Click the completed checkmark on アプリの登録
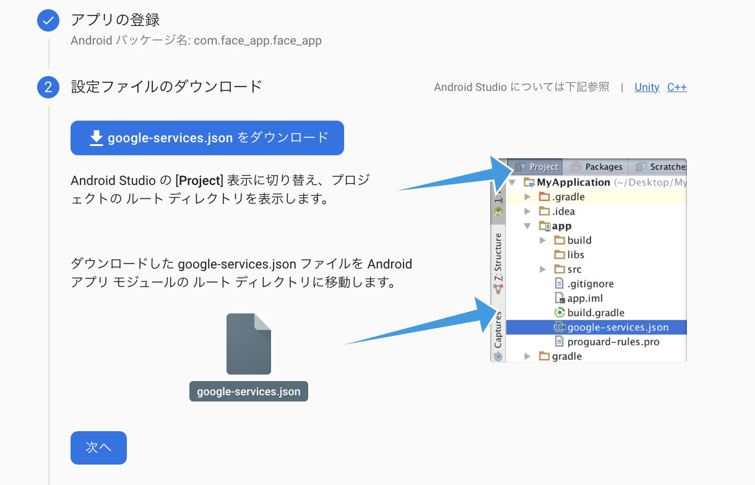Viewport: 755px width, 485px height. point(48,20)
